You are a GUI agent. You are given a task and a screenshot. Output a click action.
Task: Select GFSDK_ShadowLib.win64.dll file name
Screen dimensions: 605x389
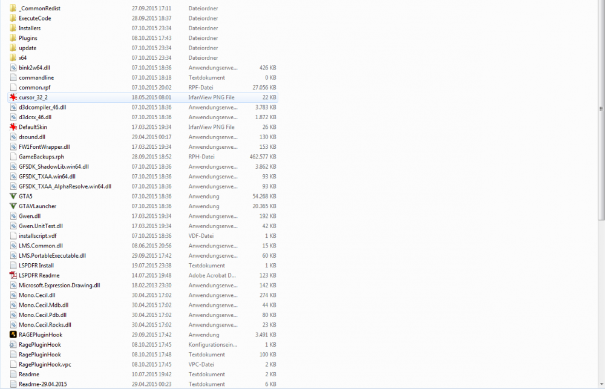click(x=54, y=167)
